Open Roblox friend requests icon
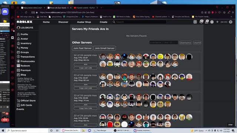The image size is (237, 133). click(x=207, y=22)
